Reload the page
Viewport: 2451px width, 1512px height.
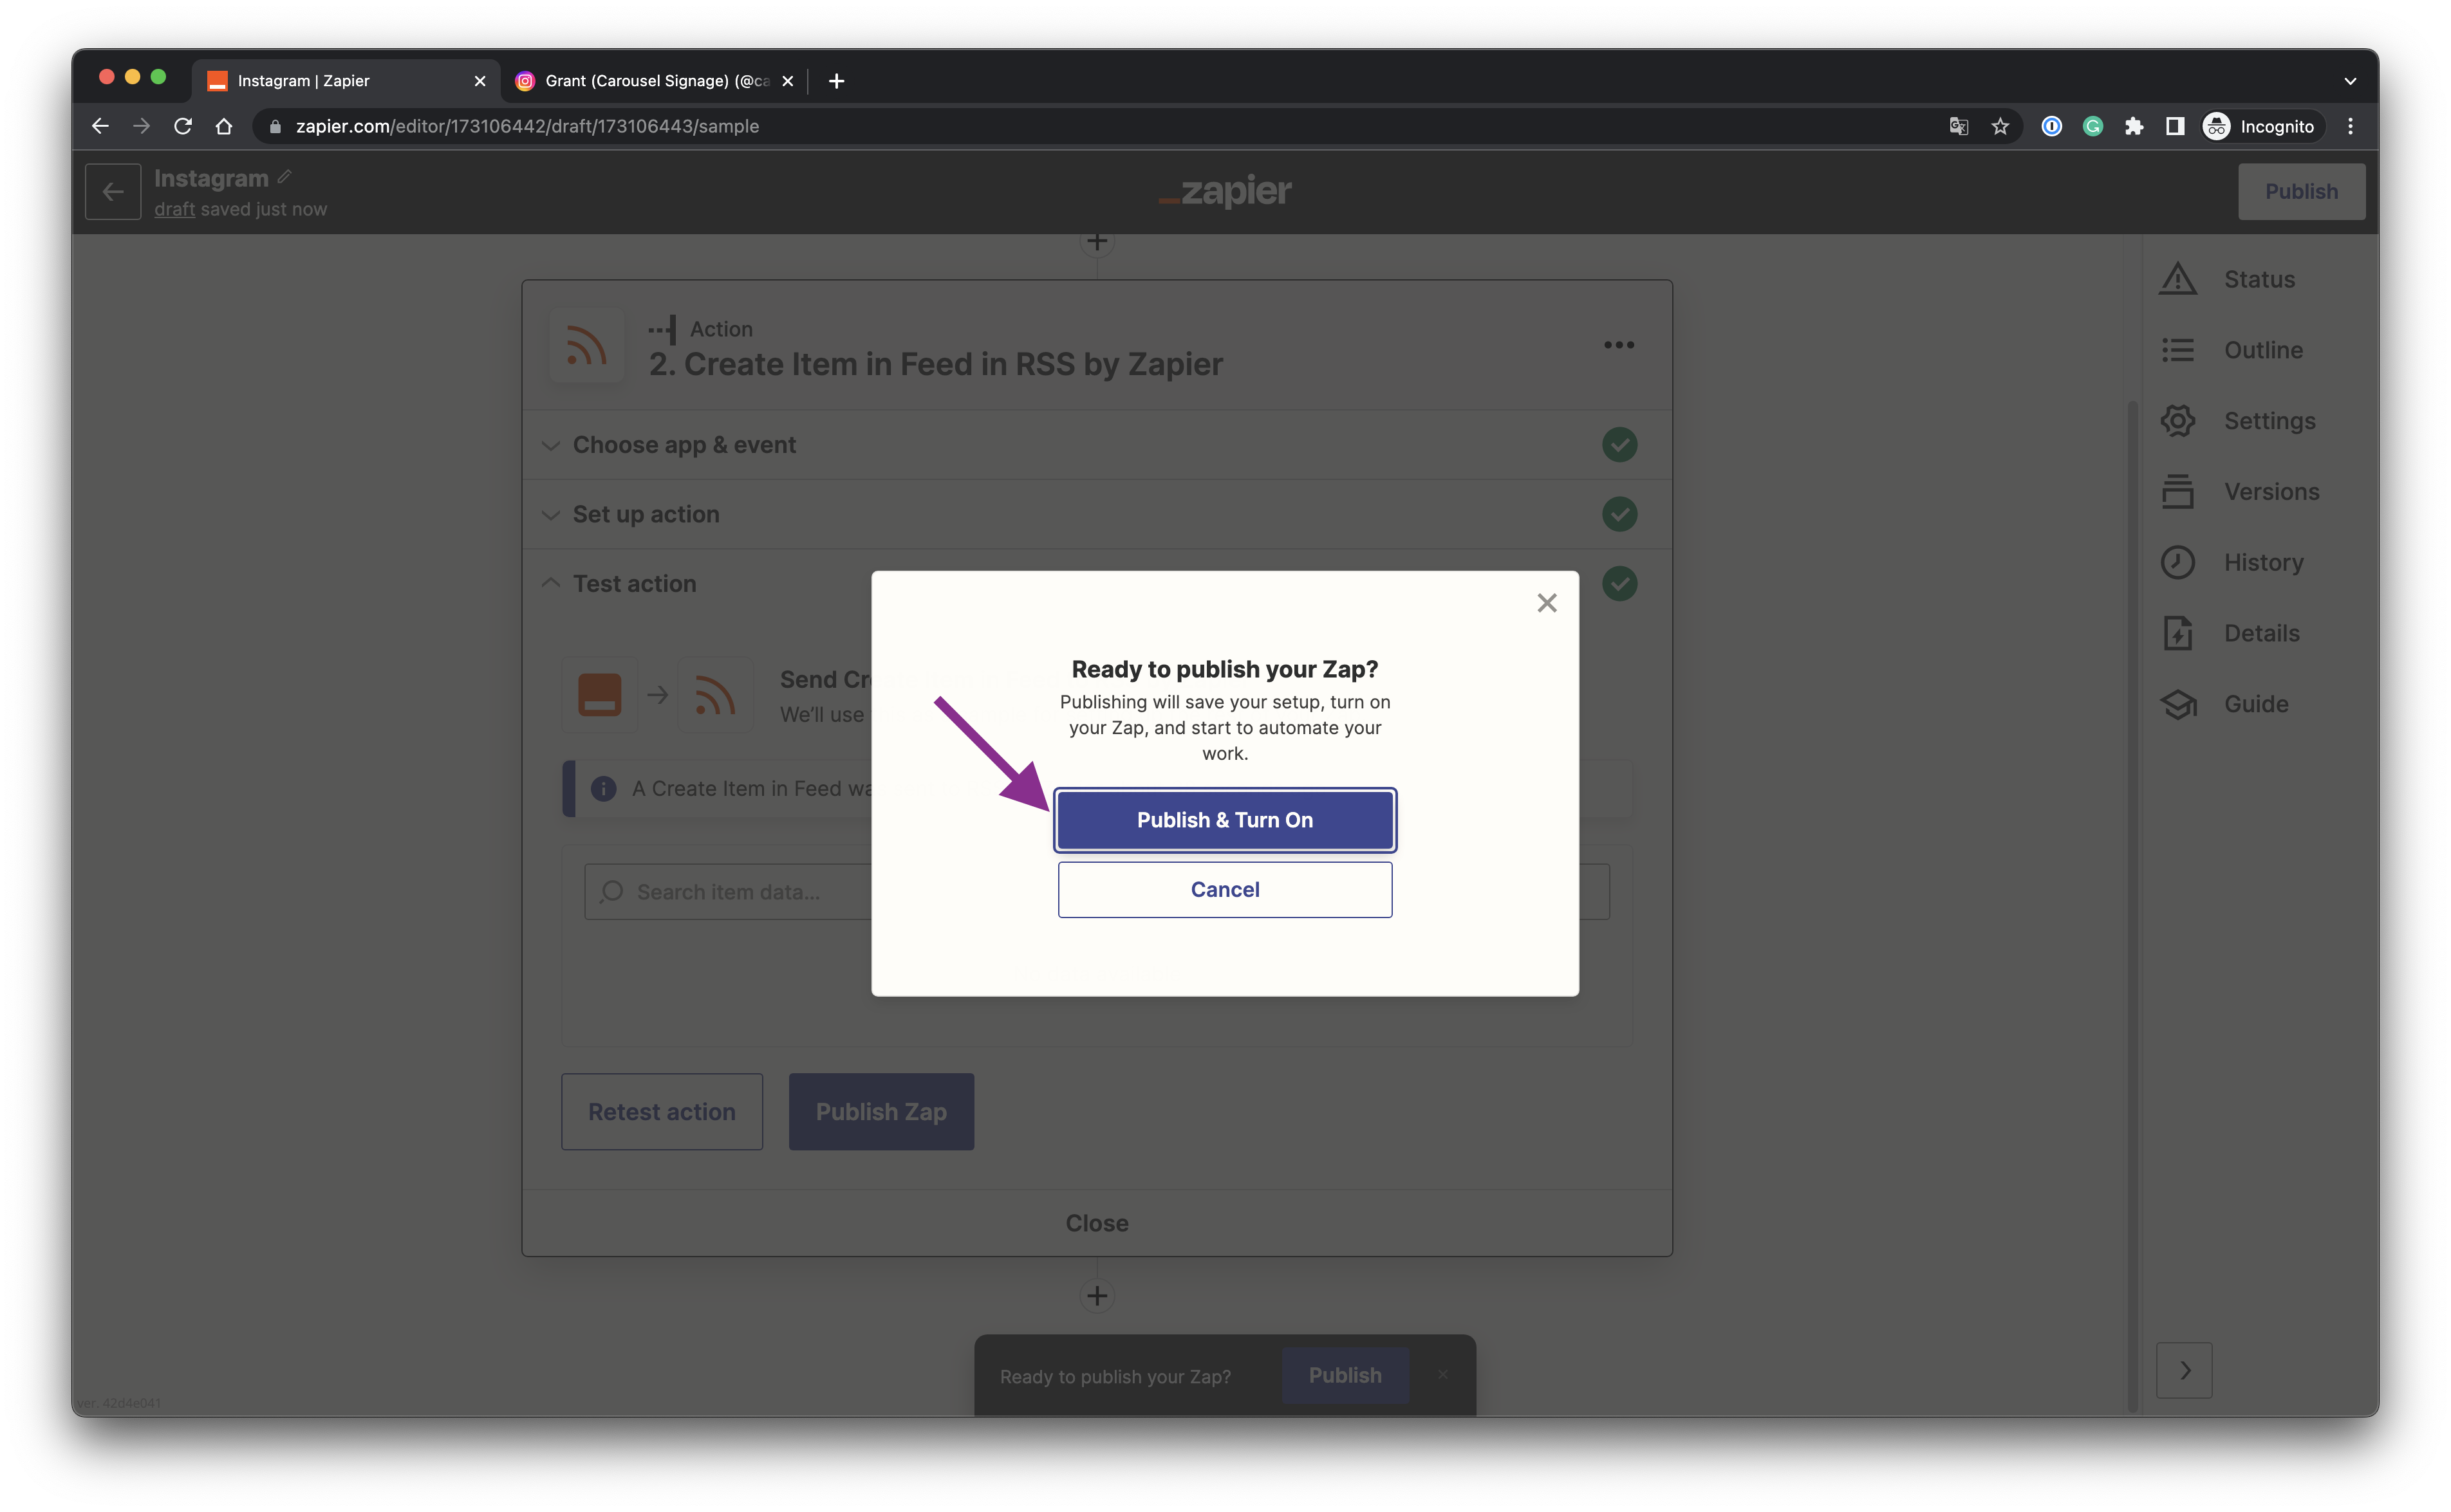[x=182, y=126]
